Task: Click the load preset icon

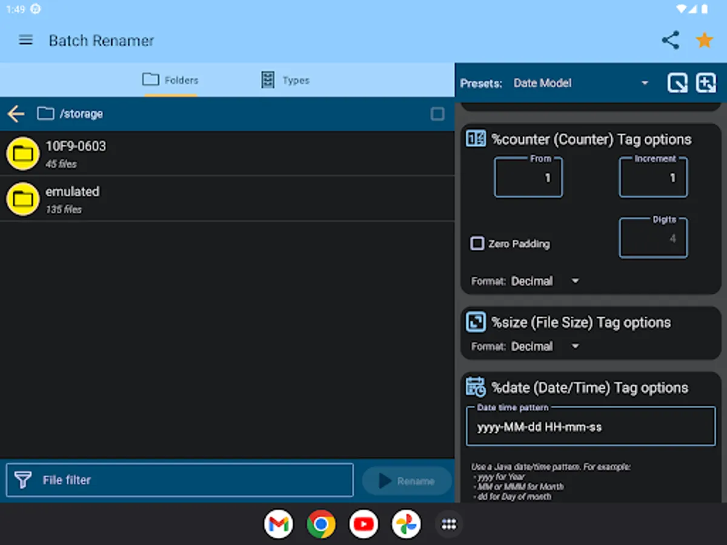Action: [x=677, y=83]
